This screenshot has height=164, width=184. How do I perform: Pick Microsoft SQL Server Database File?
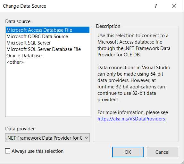coord(48,49)
